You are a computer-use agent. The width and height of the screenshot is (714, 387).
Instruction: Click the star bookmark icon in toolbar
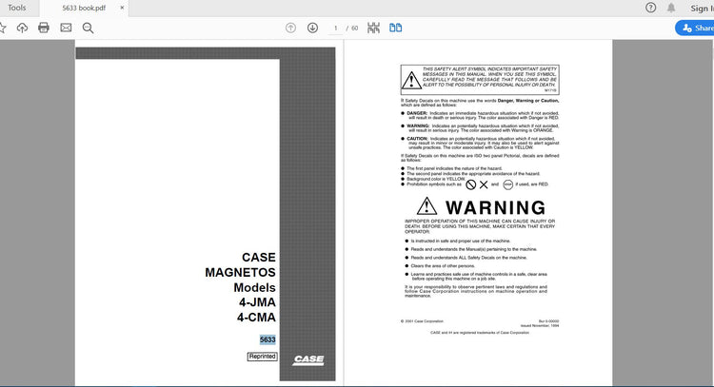[2, 28]
